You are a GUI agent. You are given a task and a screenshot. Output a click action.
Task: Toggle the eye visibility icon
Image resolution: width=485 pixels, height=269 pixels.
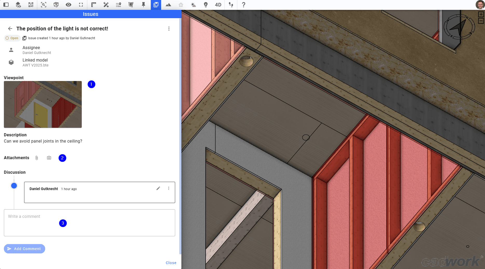(68, 5)
